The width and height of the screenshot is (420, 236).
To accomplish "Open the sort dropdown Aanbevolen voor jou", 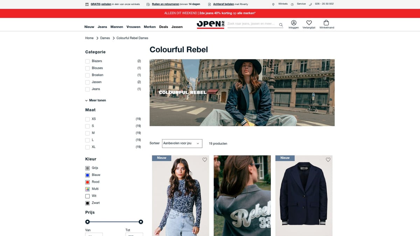I will click(x=182, y=143).
